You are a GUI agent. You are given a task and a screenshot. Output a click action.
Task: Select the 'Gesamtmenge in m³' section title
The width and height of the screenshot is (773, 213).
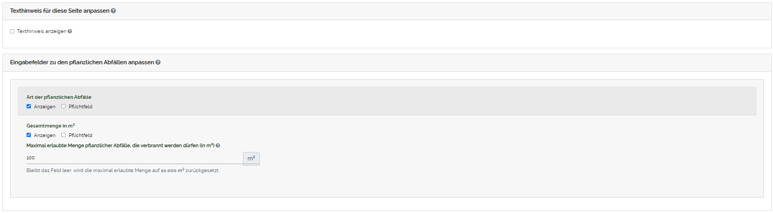click(51, 126)
